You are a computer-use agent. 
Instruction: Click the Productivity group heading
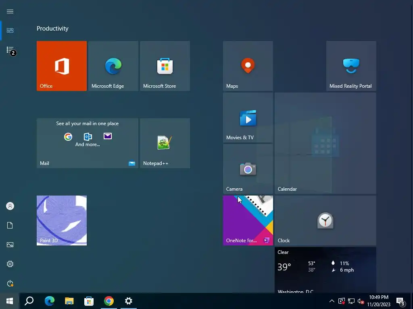point(52,29)
